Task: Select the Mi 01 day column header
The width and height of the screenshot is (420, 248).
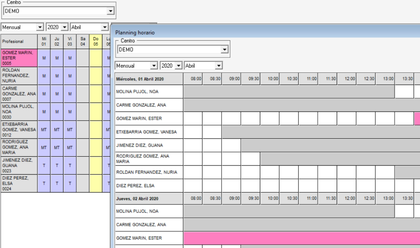Action: [44, 42]
